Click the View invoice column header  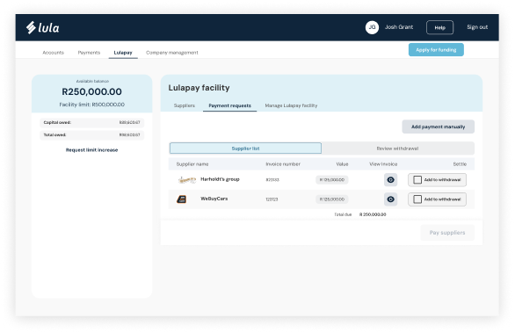click(383, 164)
